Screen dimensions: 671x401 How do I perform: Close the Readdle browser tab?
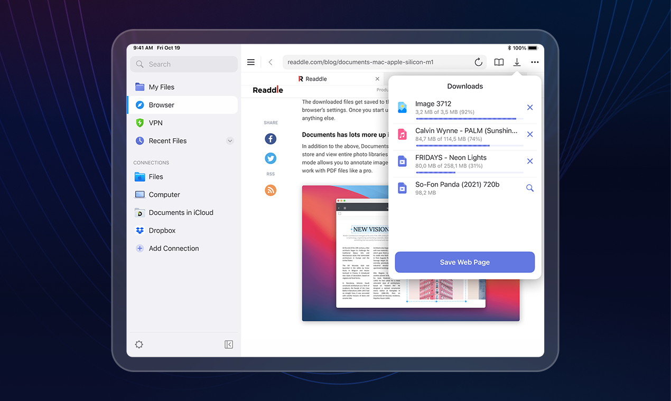click(x=377, y=79)
